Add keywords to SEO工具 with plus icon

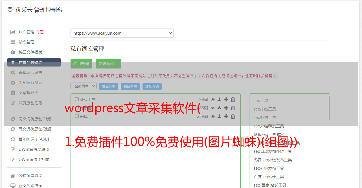click(x=226, y=99)
